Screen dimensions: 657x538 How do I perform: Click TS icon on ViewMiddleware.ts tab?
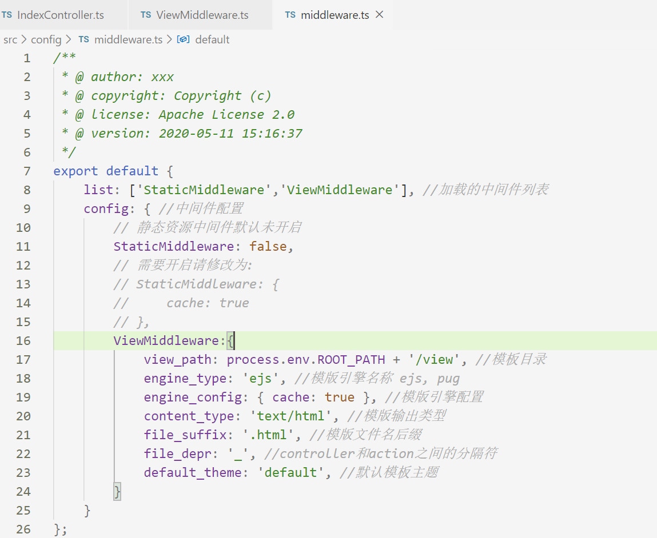click(x=146, y=15)
